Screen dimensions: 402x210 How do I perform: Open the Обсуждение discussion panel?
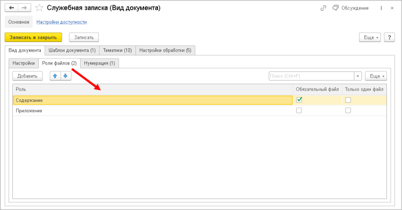350,8
